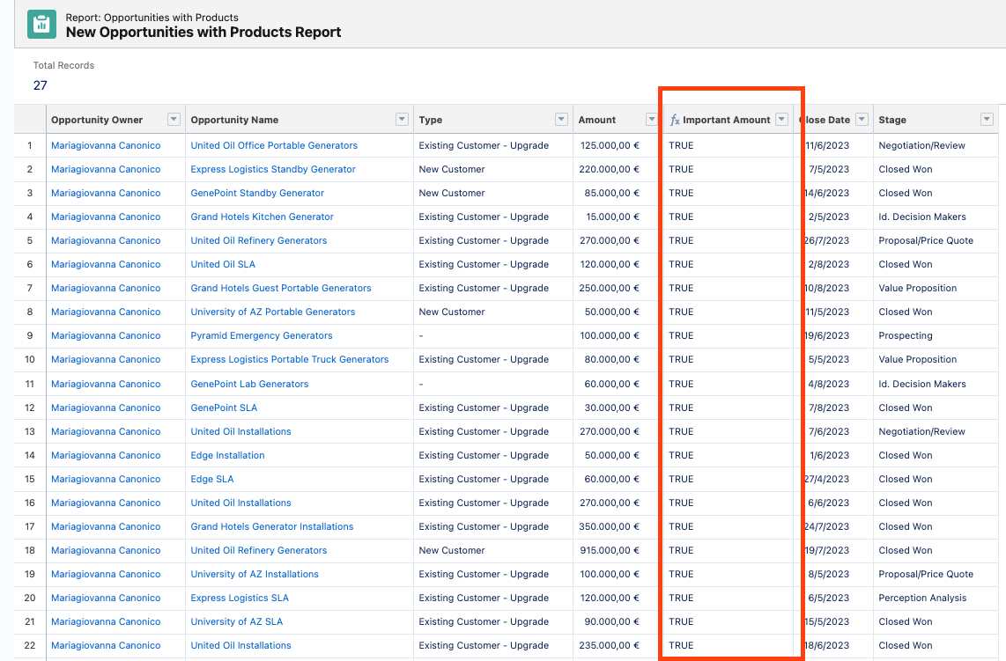The width and height of the screenshot is (1006, 661).
Task: Open the University of AZ SLA opportunity
Action: (x=236, y=621)
